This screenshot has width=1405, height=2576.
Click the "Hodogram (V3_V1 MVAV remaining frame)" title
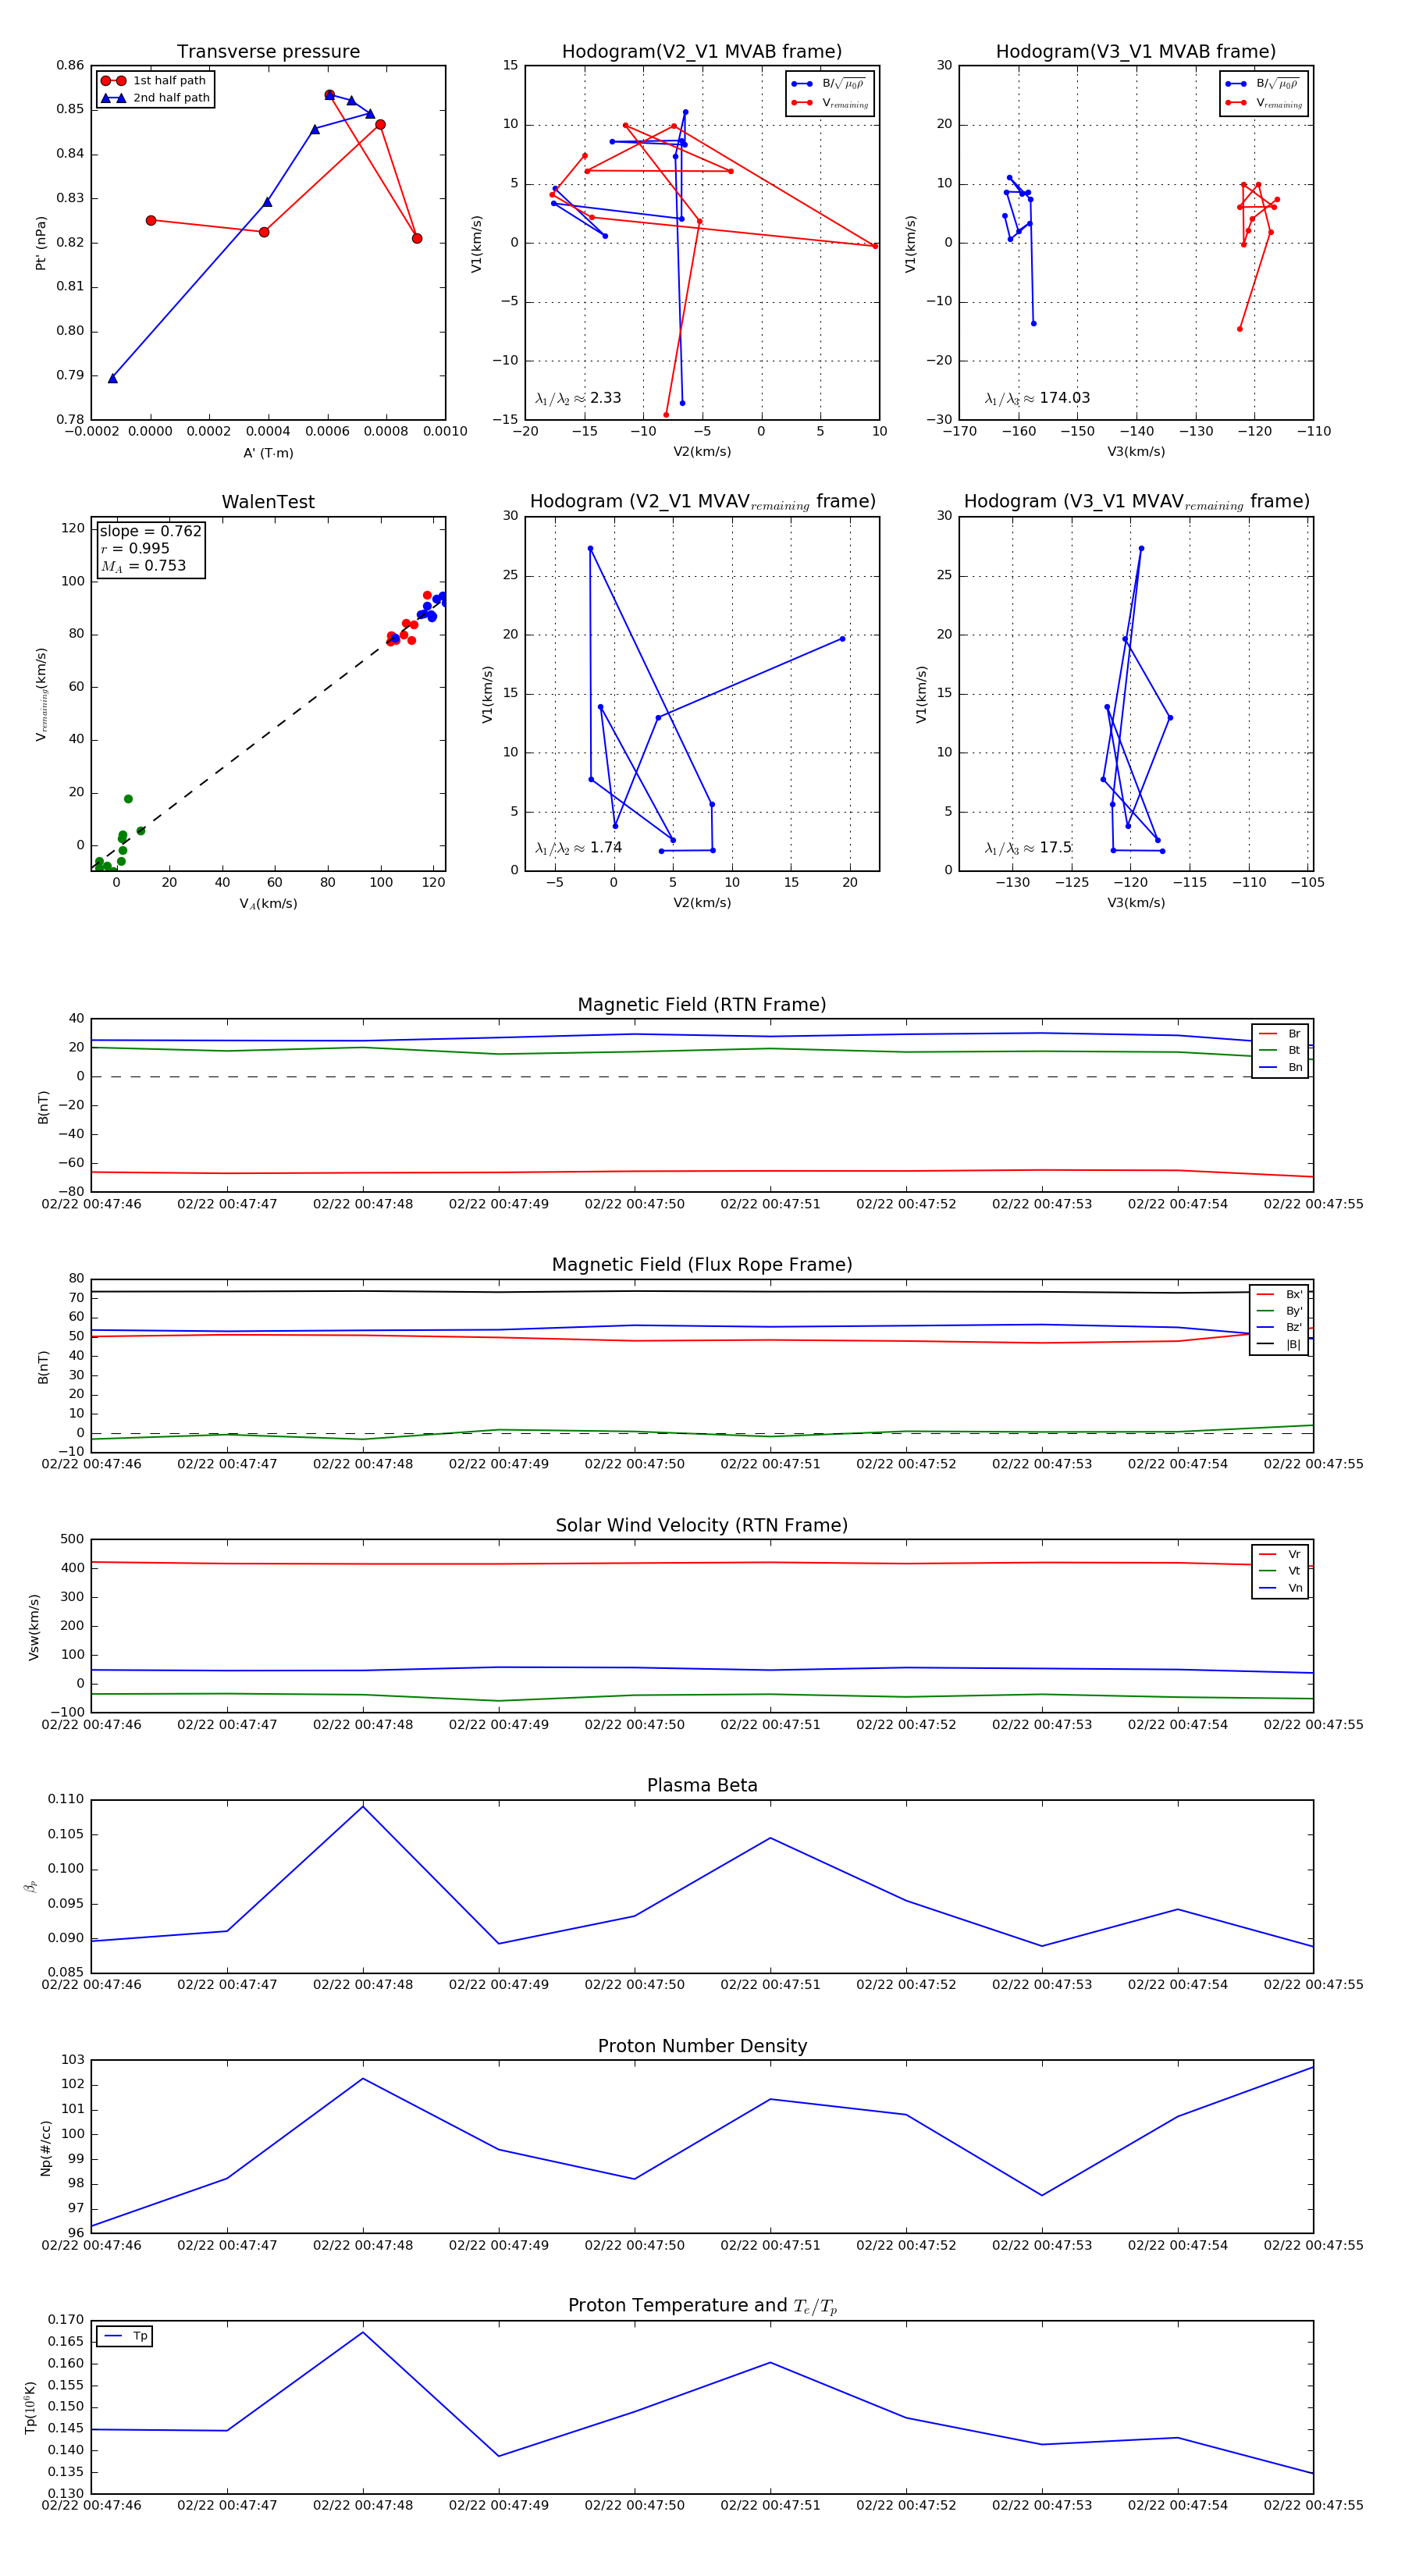1136,502
